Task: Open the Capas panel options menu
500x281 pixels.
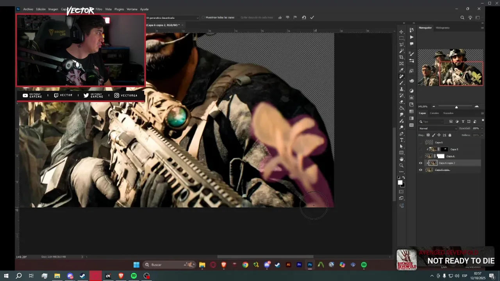Action: pyautogui.click(x=482, y=113)
